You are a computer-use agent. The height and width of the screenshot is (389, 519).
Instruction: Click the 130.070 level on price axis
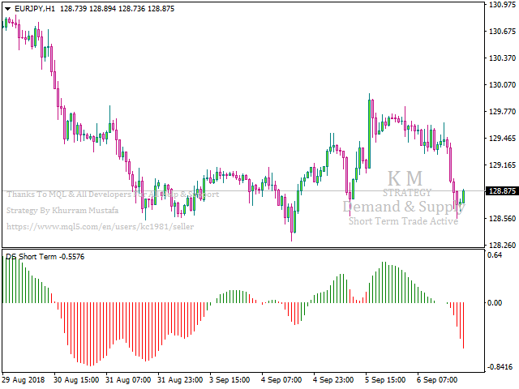[503, 85]
